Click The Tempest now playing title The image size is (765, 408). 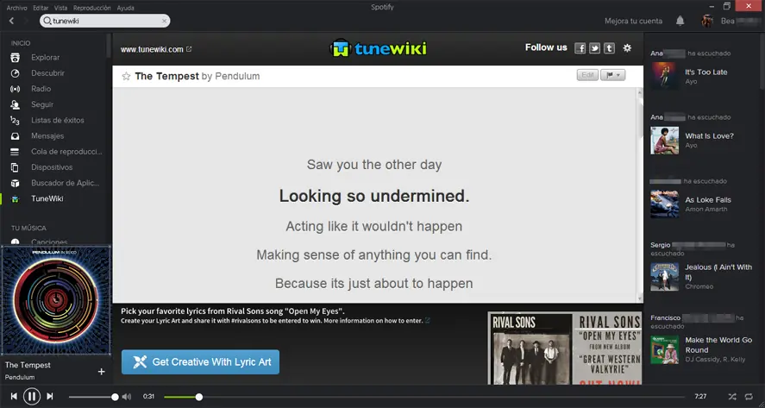28,365
